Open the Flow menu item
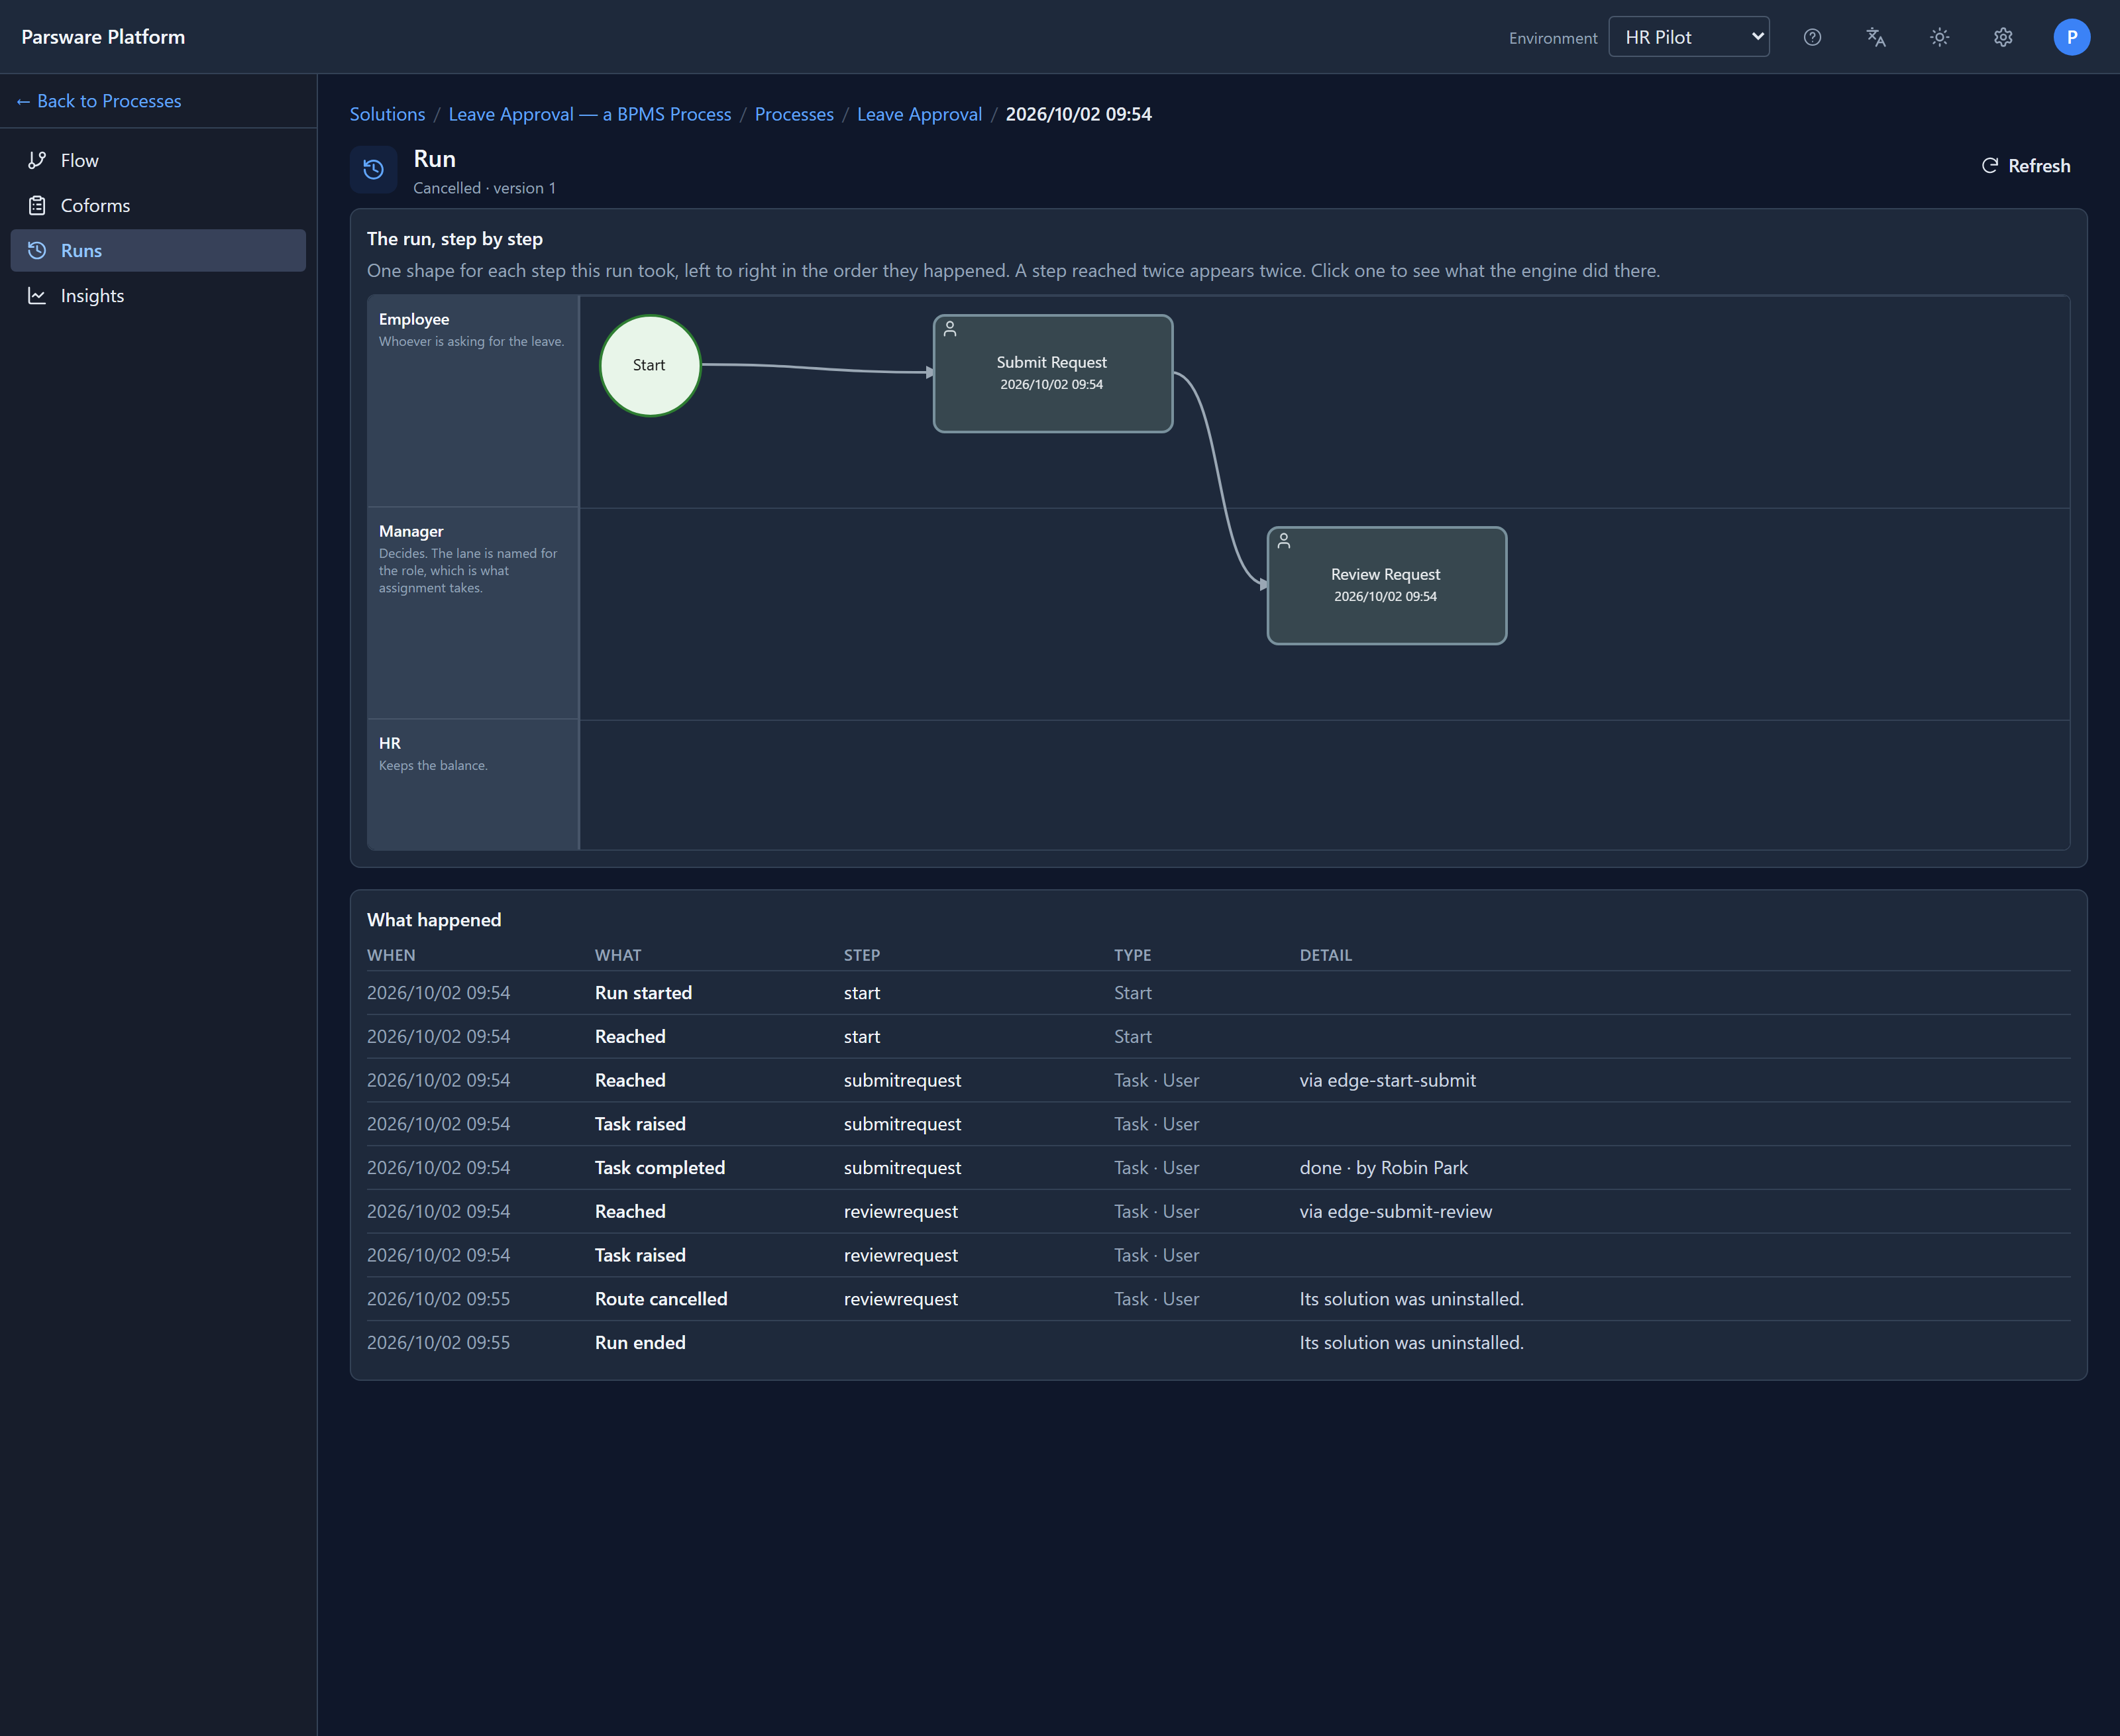 [x=158, y=160]
